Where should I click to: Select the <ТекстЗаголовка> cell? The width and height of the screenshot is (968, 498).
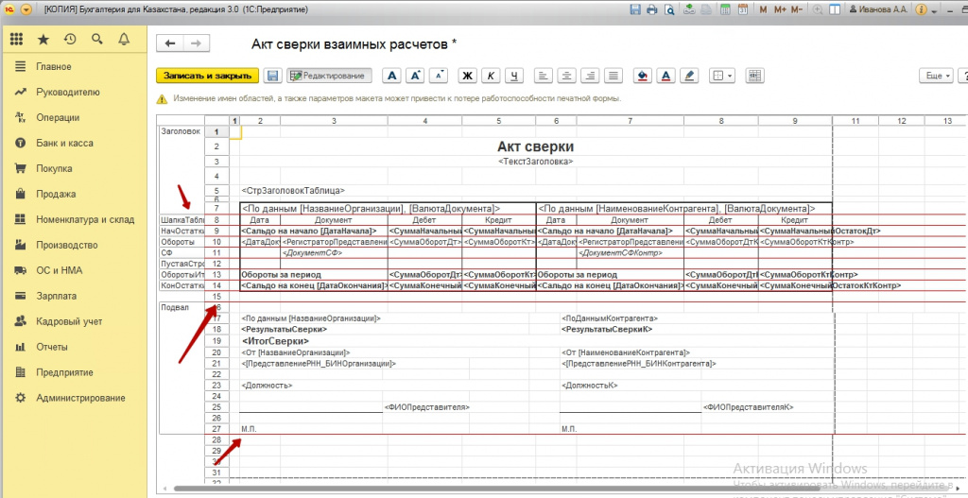pyautogui.click(x=535, y=161)
